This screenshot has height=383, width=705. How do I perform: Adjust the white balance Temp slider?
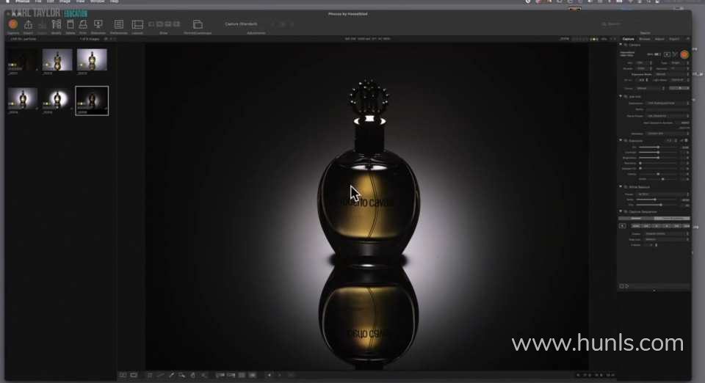[x=657, y=200]
